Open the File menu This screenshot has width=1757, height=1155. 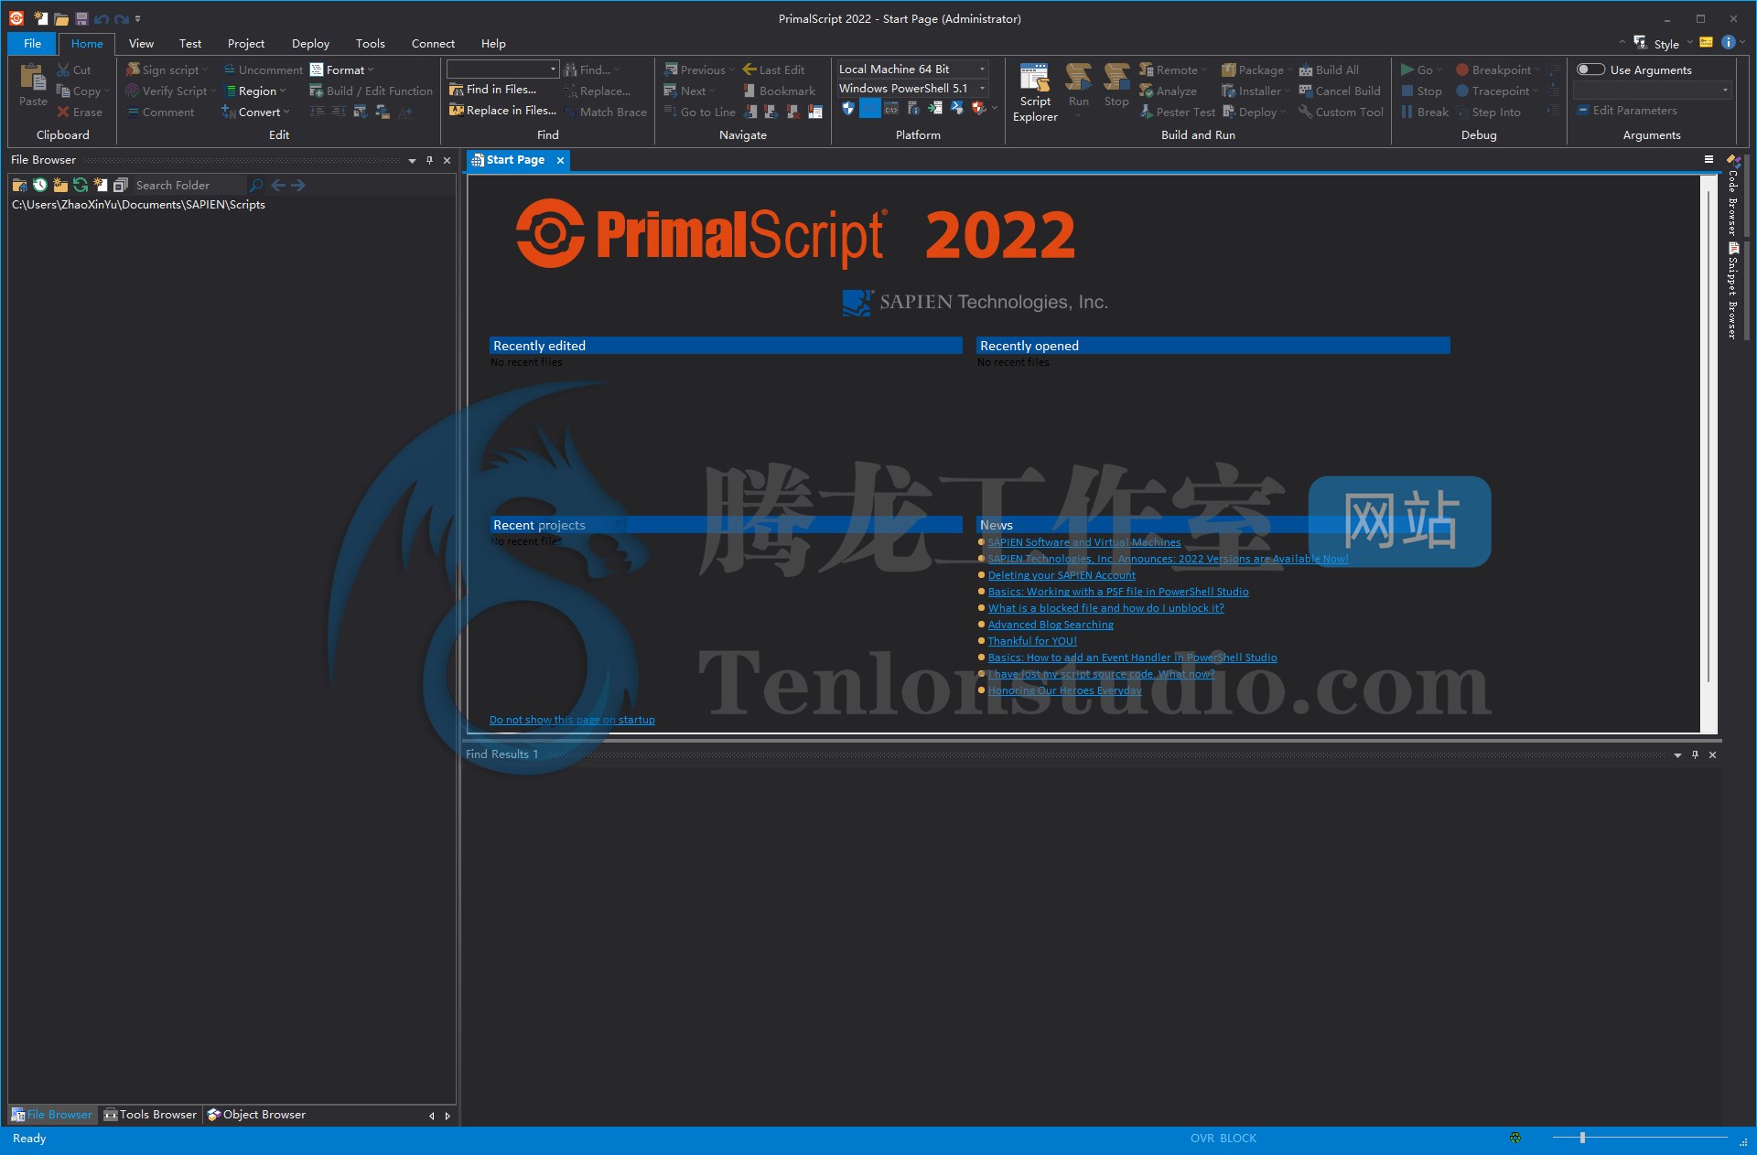pos(32,43)
